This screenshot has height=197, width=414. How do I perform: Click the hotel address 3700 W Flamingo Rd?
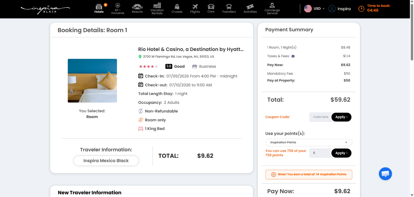click(x=178, y=57)
